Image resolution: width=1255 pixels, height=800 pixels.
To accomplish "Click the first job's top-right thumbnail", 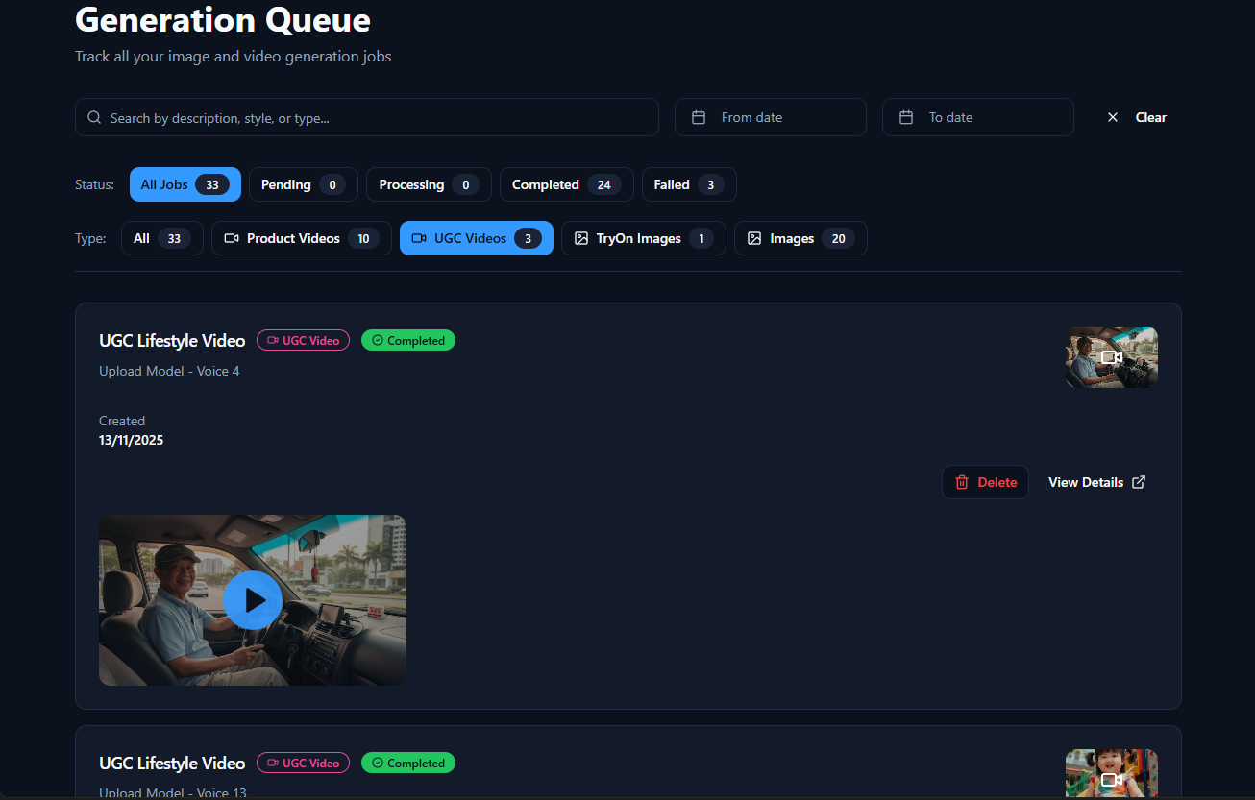I will coord(1111,357).
